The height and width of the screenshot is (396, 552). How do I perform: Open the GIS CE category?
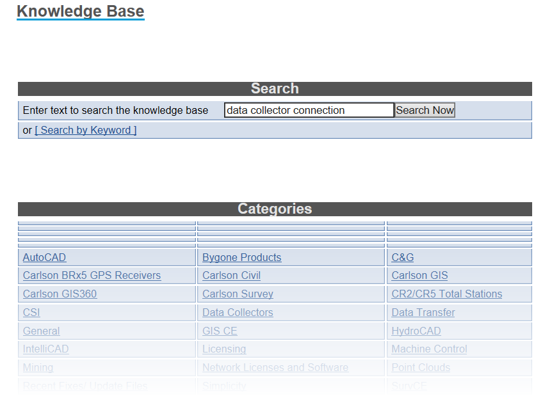click(220, 331)
